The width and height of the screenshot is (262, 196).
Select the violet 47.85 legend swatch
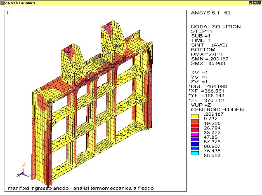tap(195, 139)
